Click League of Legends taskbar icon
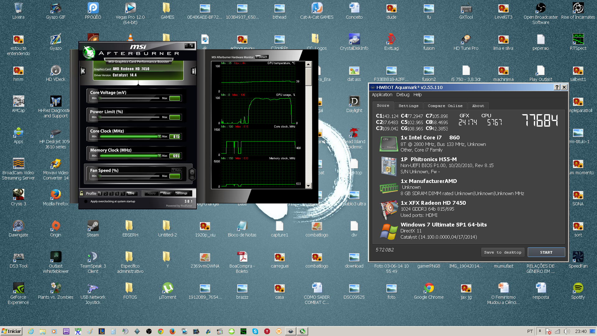The image size is (597, 336). point(102,331)
